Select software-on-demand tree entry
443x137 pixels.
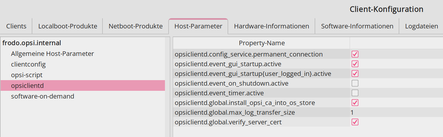click(42, 96)
